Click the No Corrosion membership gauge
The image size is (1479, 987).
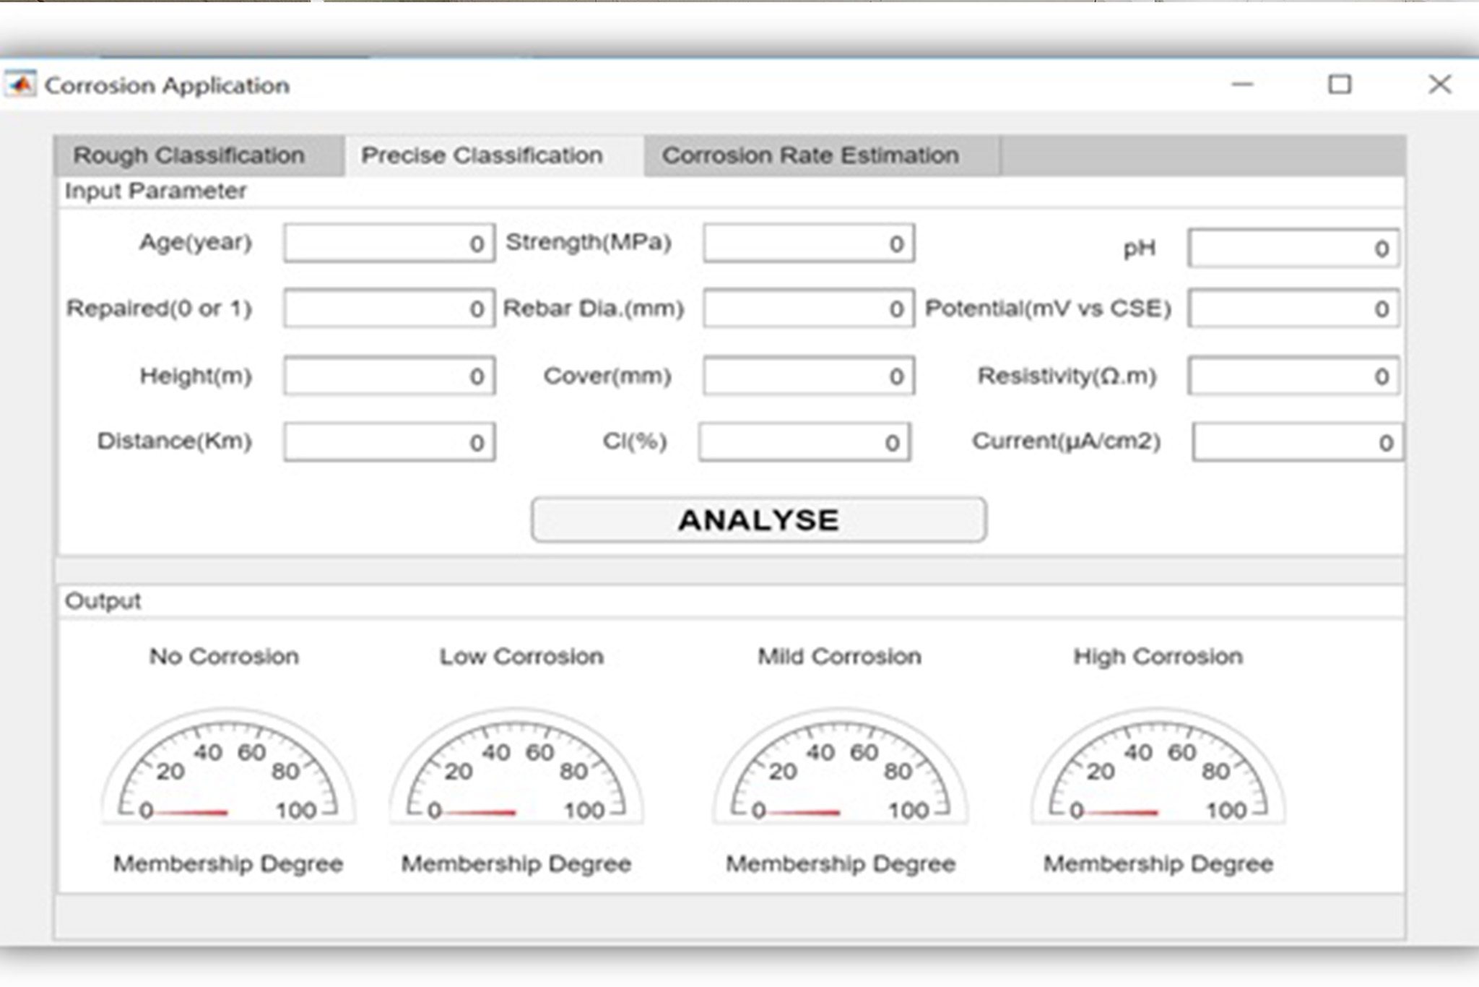pyautogui.click(x=228, y=770)
